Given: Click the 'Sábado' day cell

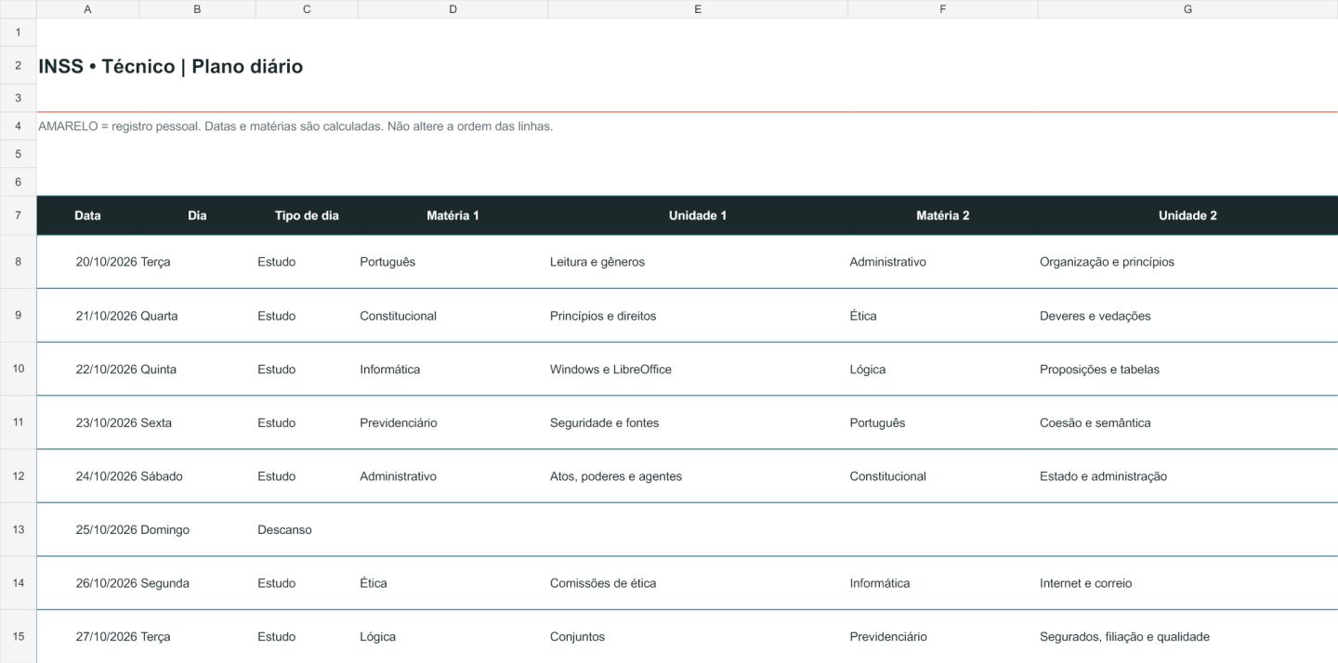Looking at the screenshot, I should [197, 476].
